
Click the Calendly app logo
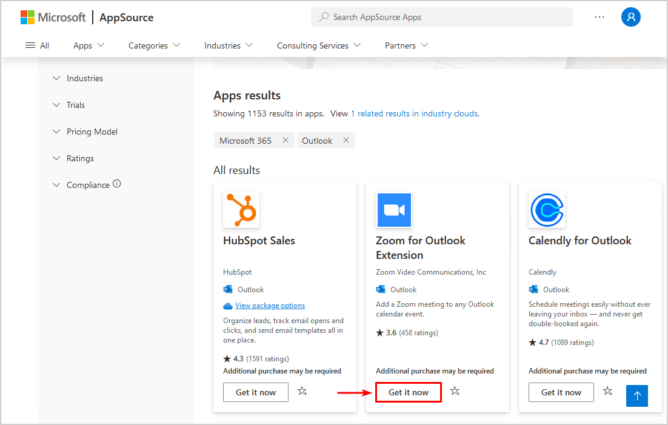coord(547,210)
